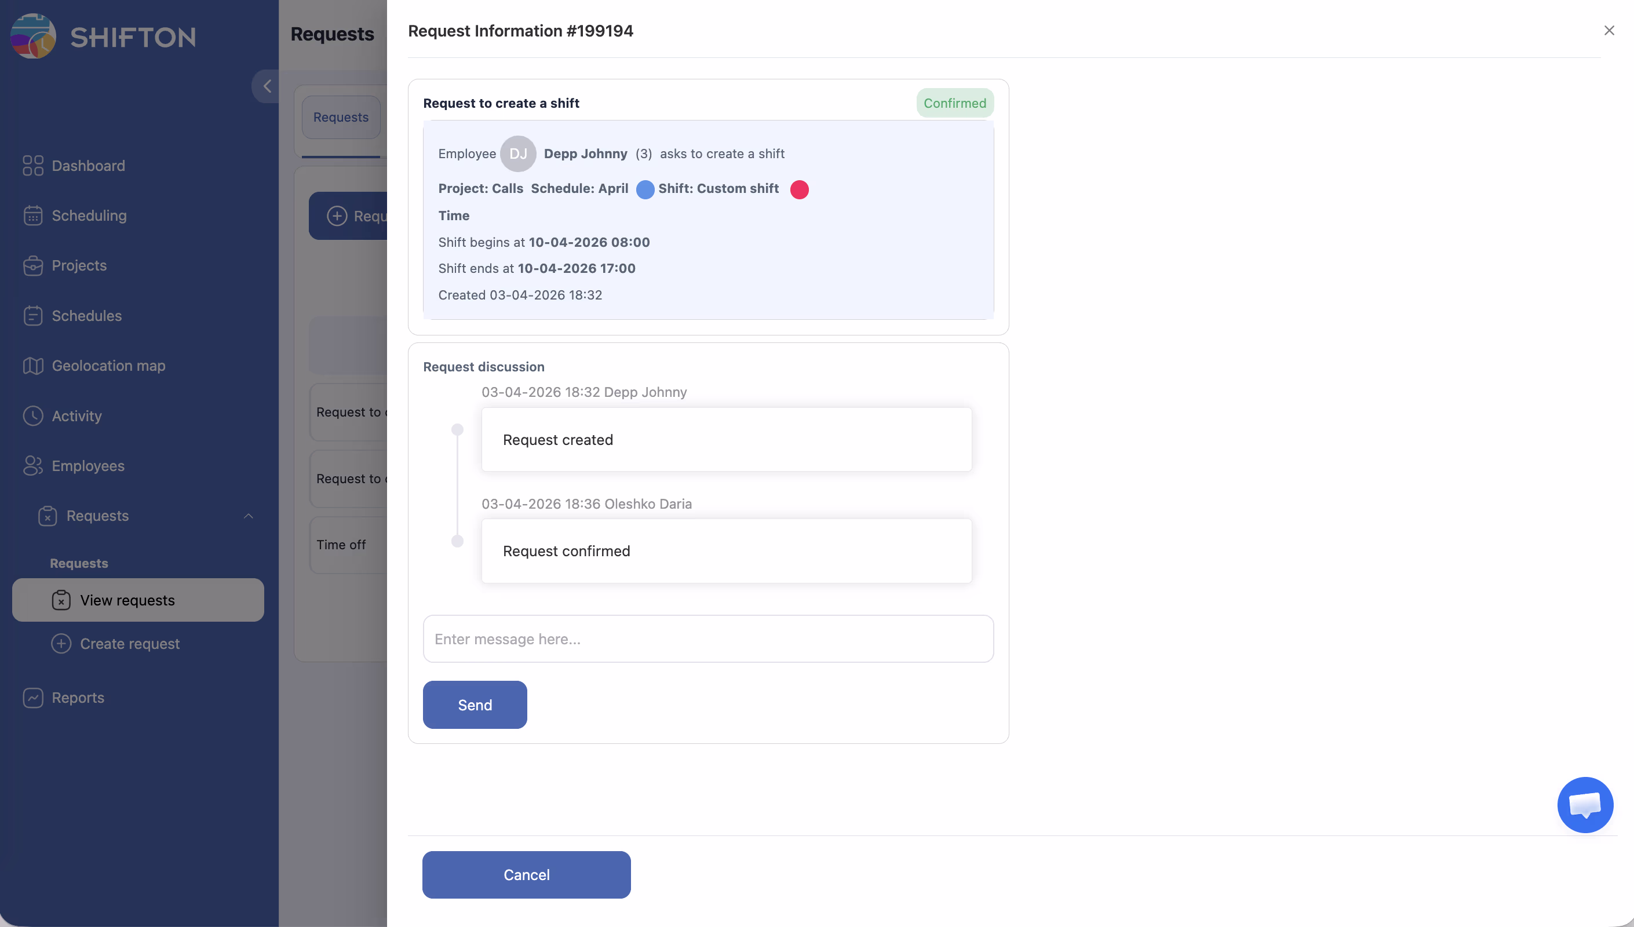The image size is (1634, 927).
Task: Focus the 'Enter message here...' field
Action: tap(708, 638)
